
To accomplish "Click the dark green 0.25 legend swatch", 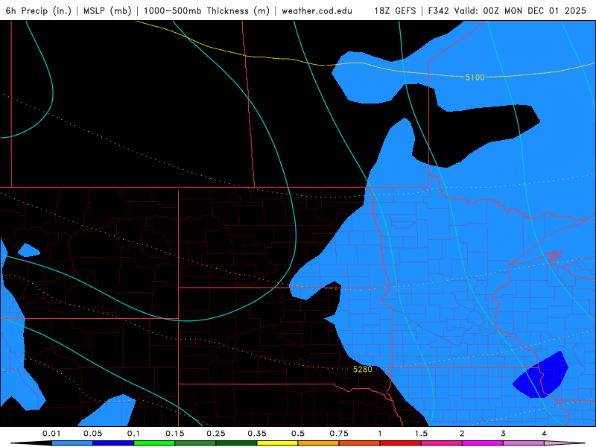I will 236,443.
